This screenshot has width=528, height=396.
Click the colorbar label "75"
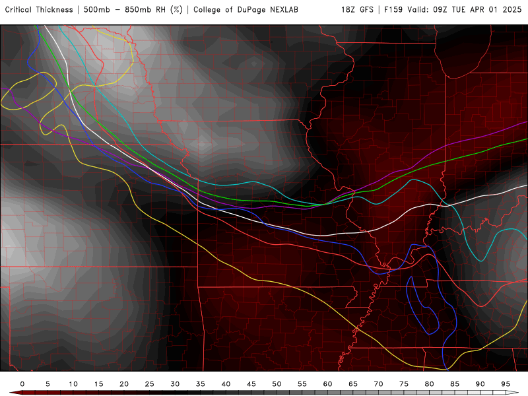(404, 384)
